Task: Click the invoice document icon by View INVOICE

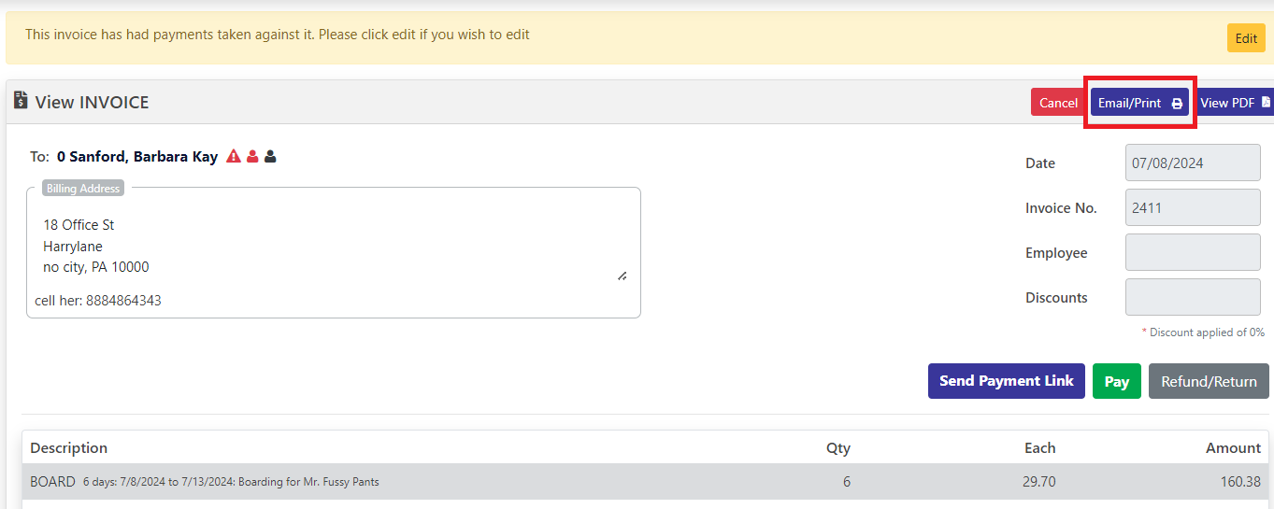Action: pos(21,101)
